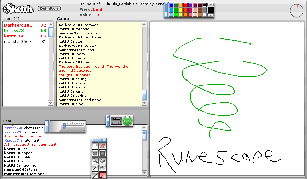This screenshot has height=179, width=307.
Task: Pick the purple color swatch
Action: coord(190,5)
